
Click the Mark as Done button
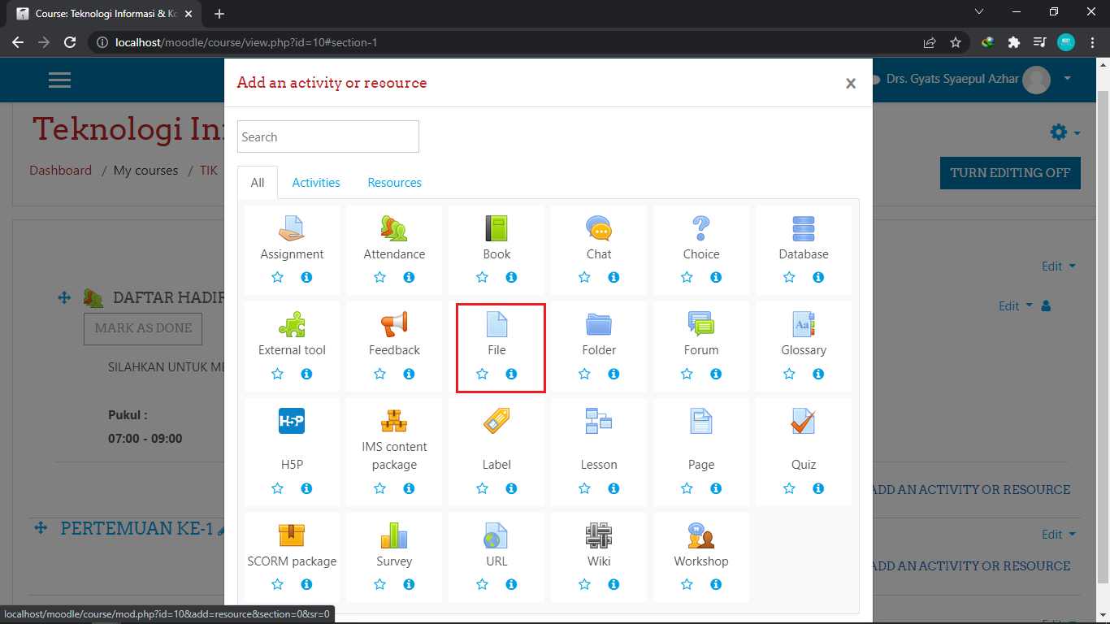click(x=143, y=328)
